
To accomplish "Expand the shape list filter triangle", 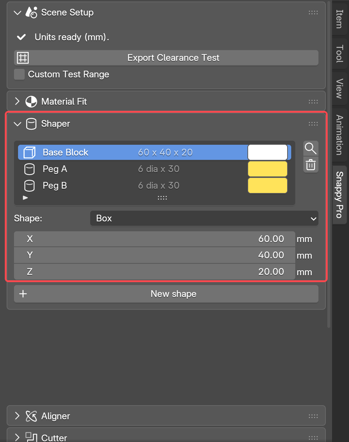I will [x=25, y=198].
